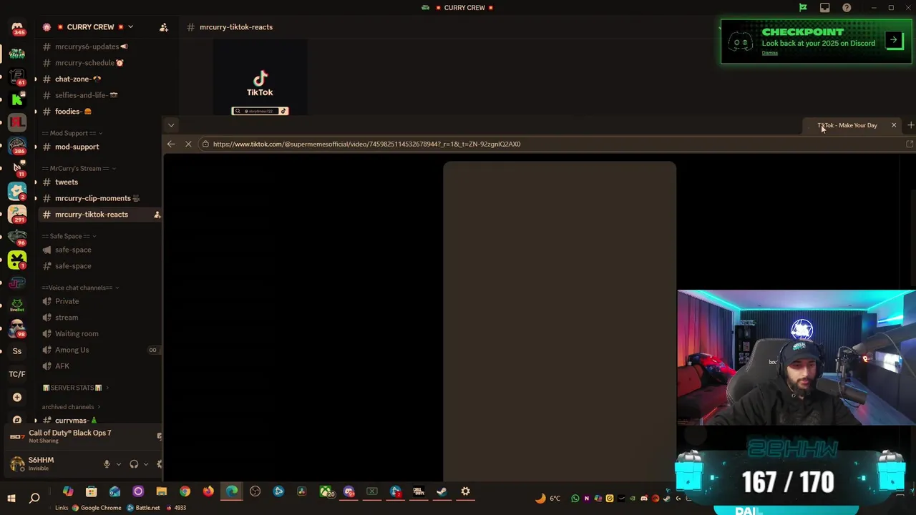Viewport: 916px width, 515px height.
Task: Close the TikTok browser tab
Action: click(x=894, y=125)
